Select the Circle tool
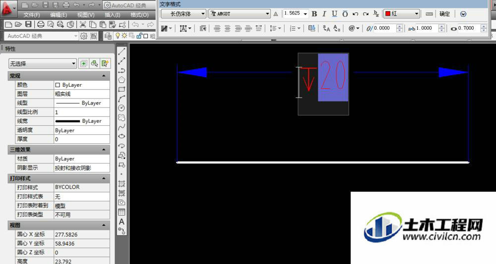496x264 pixels. pyautogui.click(x=122, y=108)
